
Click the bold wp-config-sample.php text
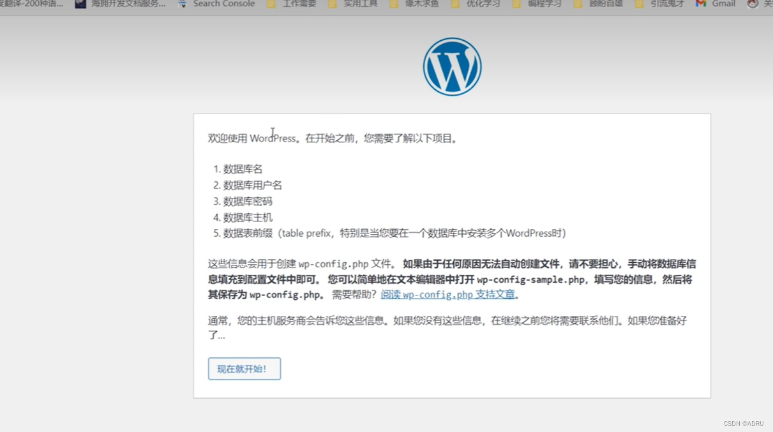point(531,279)
